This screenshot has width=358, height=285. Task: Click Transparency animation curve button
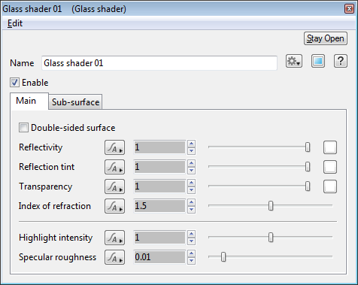(114, 186)
